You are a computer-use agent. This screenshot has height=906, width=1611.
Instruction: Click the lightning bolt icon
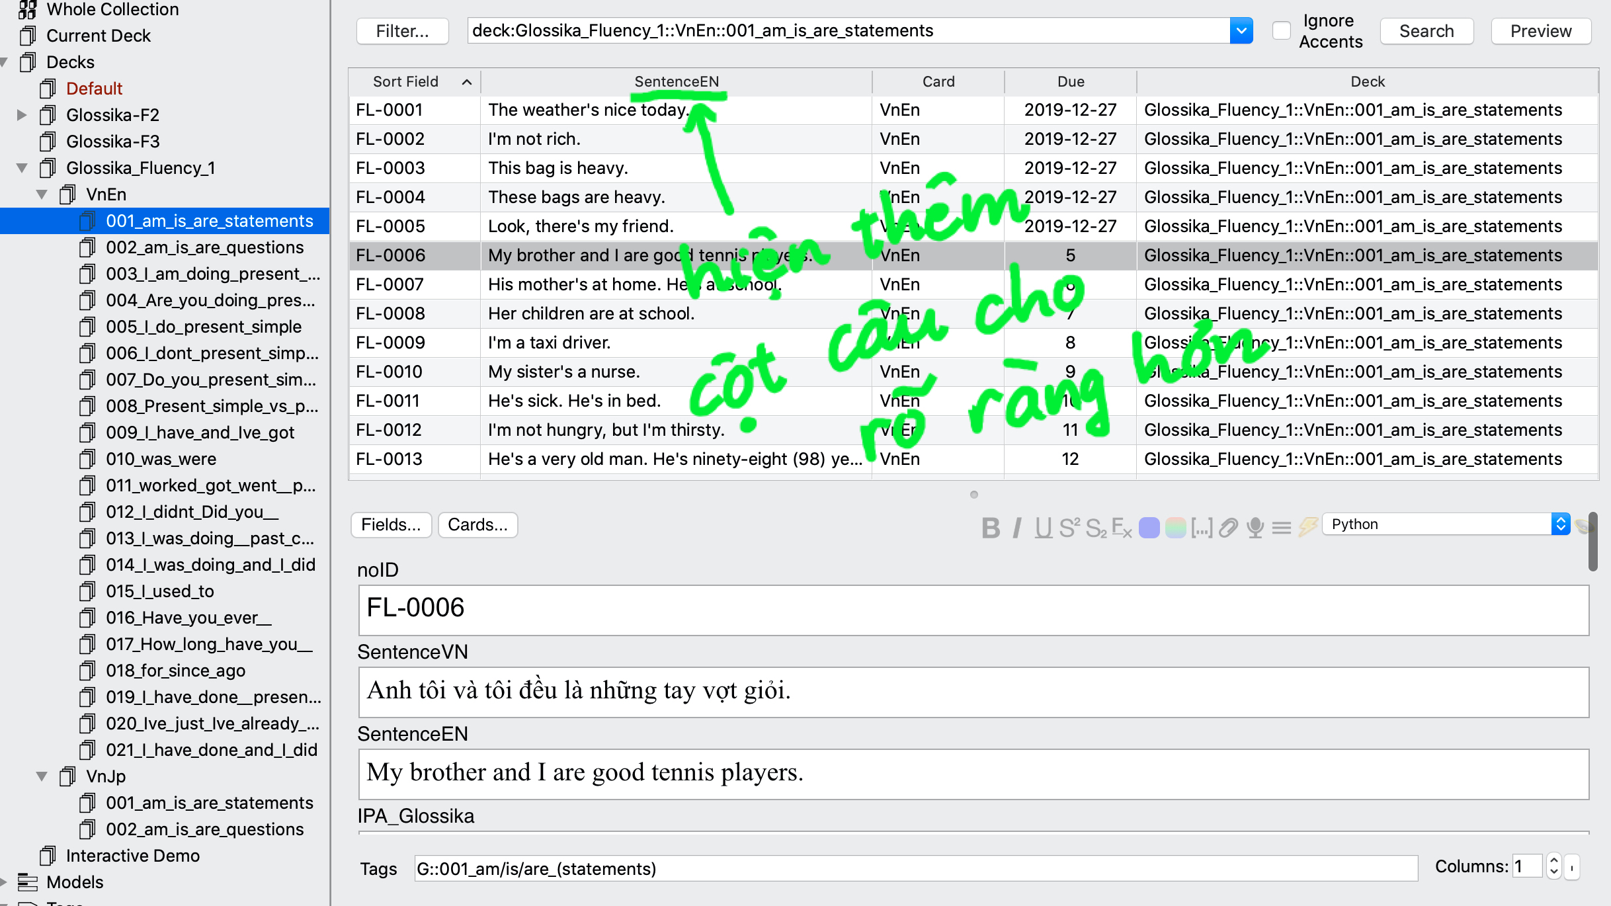pyautogui.click(x=1307, y=527)
